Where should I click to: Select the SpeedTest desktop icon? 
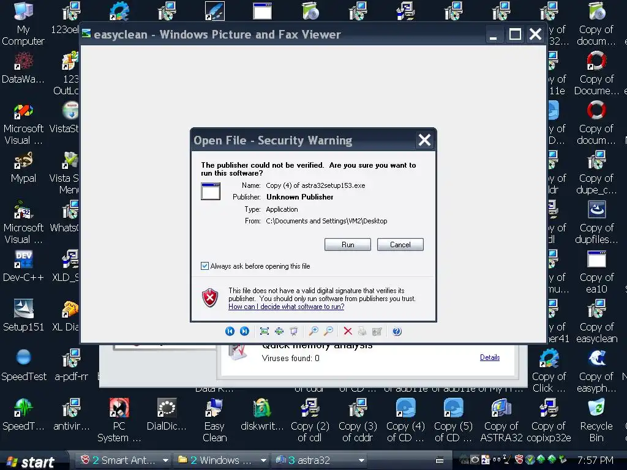point(24,365)
